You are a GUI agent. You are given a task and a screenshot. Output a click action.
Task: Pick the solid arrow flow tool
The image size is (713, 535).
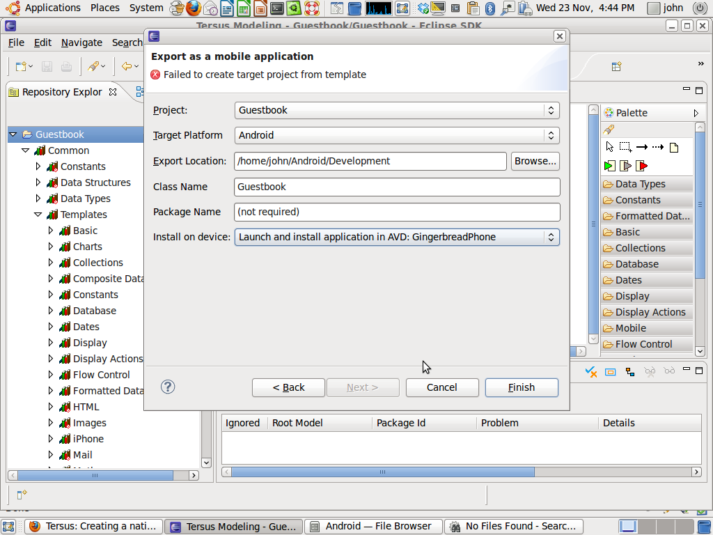(x=641, y=147)
